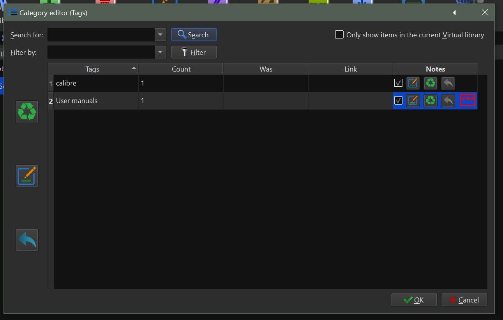Viewport: 503px width, 320px height.
Task: Edit the note for the calibre tag
Action: 413,83
